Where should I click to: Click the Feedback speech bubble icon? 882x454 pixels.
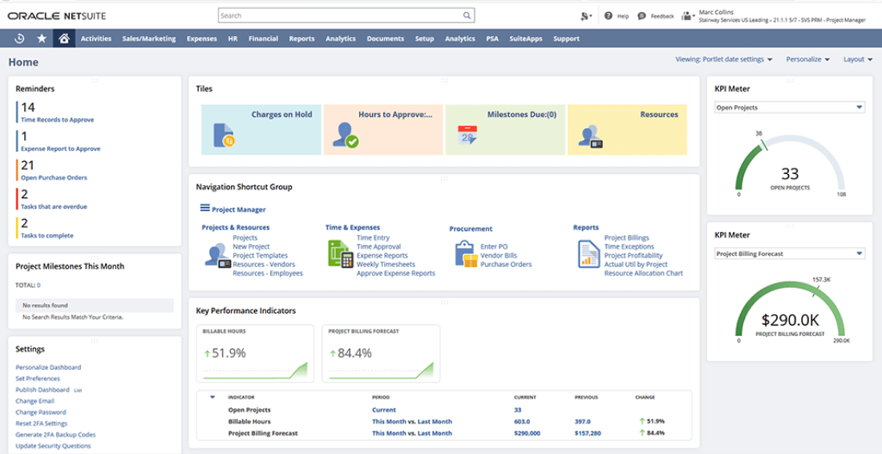pos(641,16)
